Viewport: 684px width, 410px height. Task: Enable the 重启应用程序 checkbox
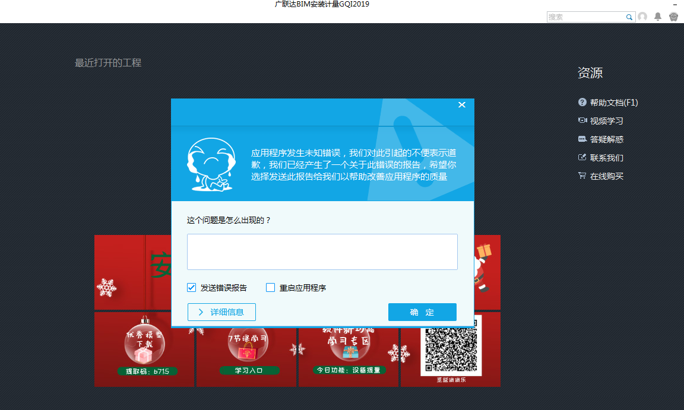(x=271, y=288)
